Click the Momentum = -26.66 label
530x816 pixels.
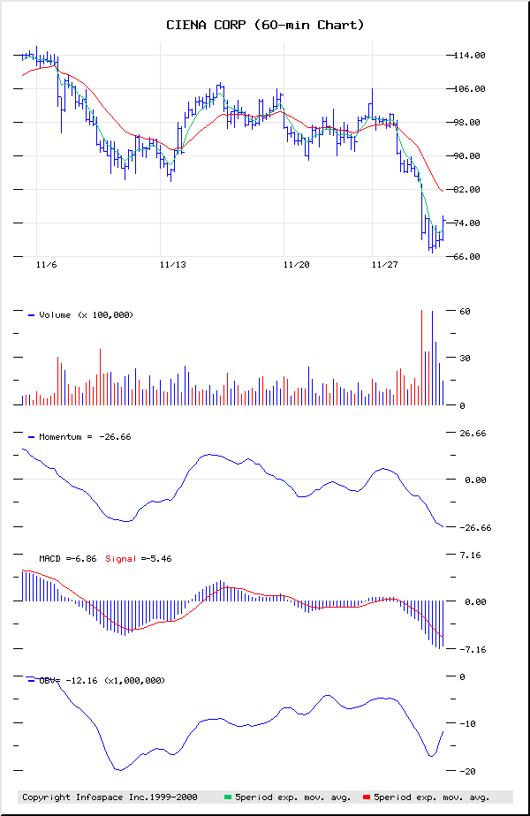click(85, 437)
